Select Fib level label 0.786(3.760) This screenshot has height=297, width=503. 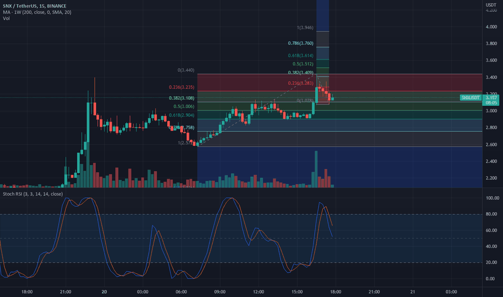point(301,43)
